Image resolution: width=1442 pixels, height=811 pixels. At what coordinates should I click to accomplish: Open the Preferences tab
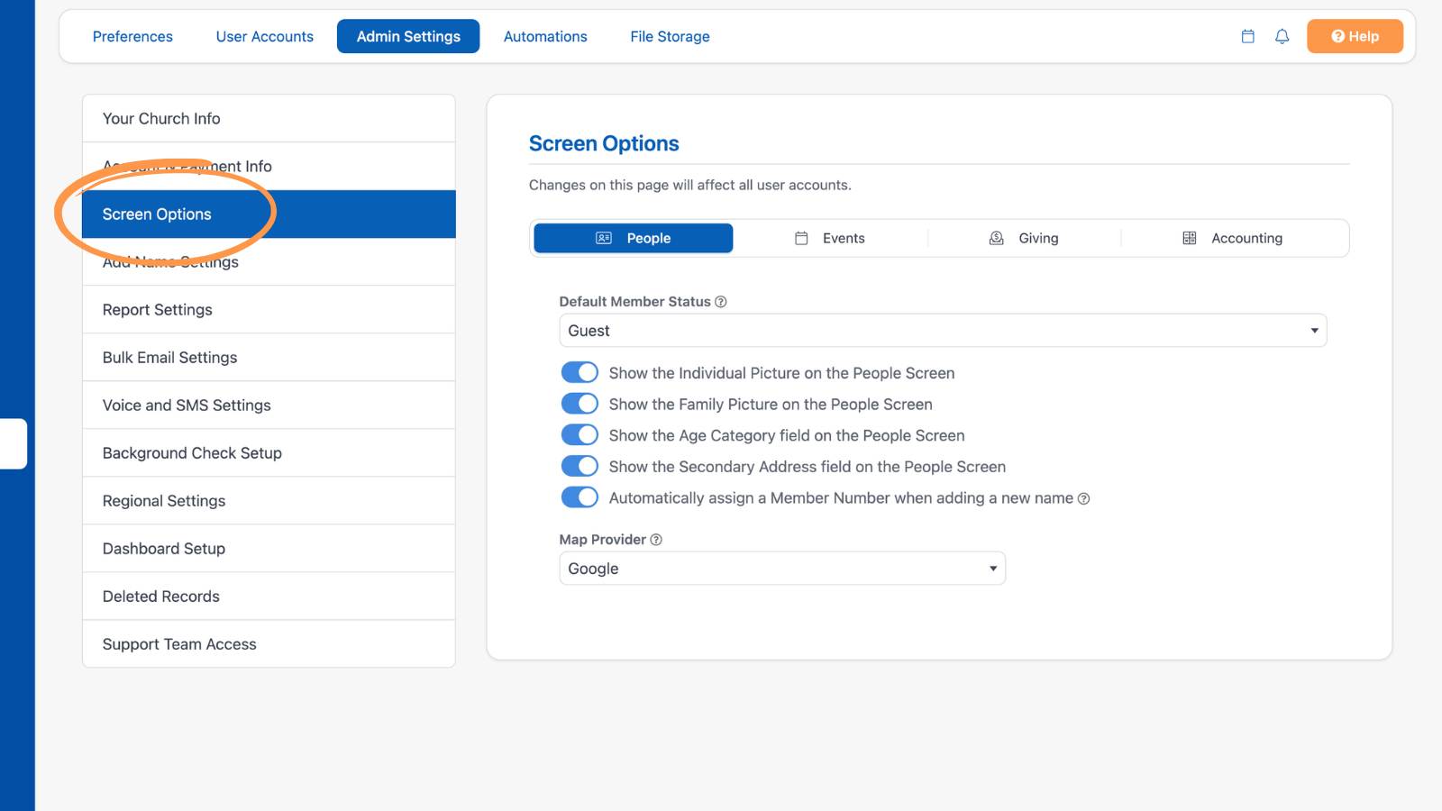pyautogui.click(x=132, y=36)
